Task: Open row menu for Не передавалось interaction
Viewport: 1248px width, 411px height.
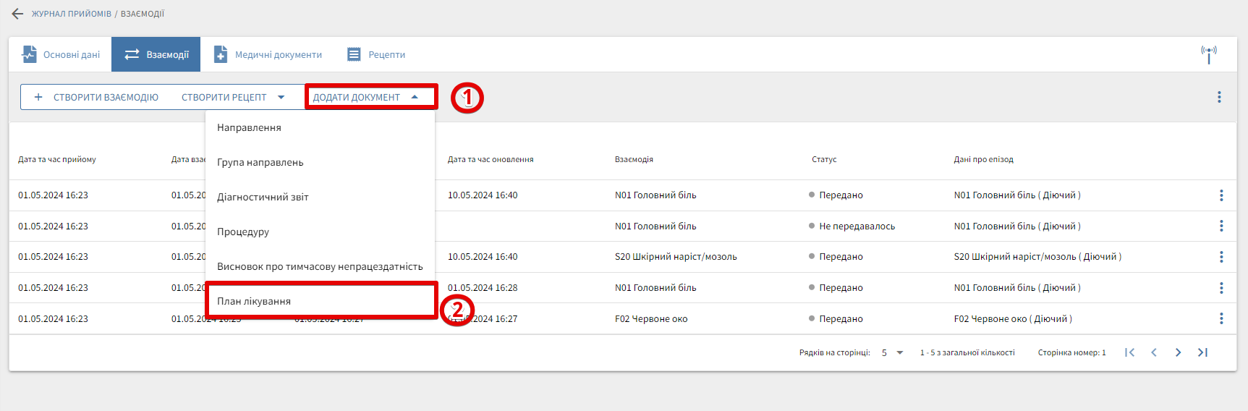Action: coord(1221,226)
